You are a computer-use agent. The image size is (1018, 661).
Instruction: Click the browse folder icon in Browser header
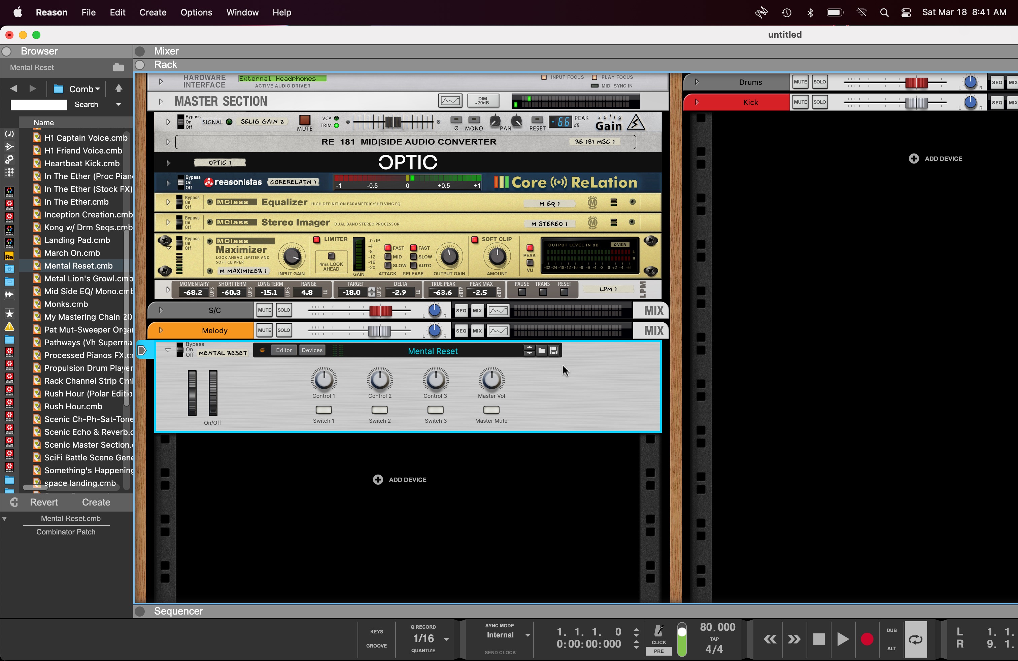(118, 68)
